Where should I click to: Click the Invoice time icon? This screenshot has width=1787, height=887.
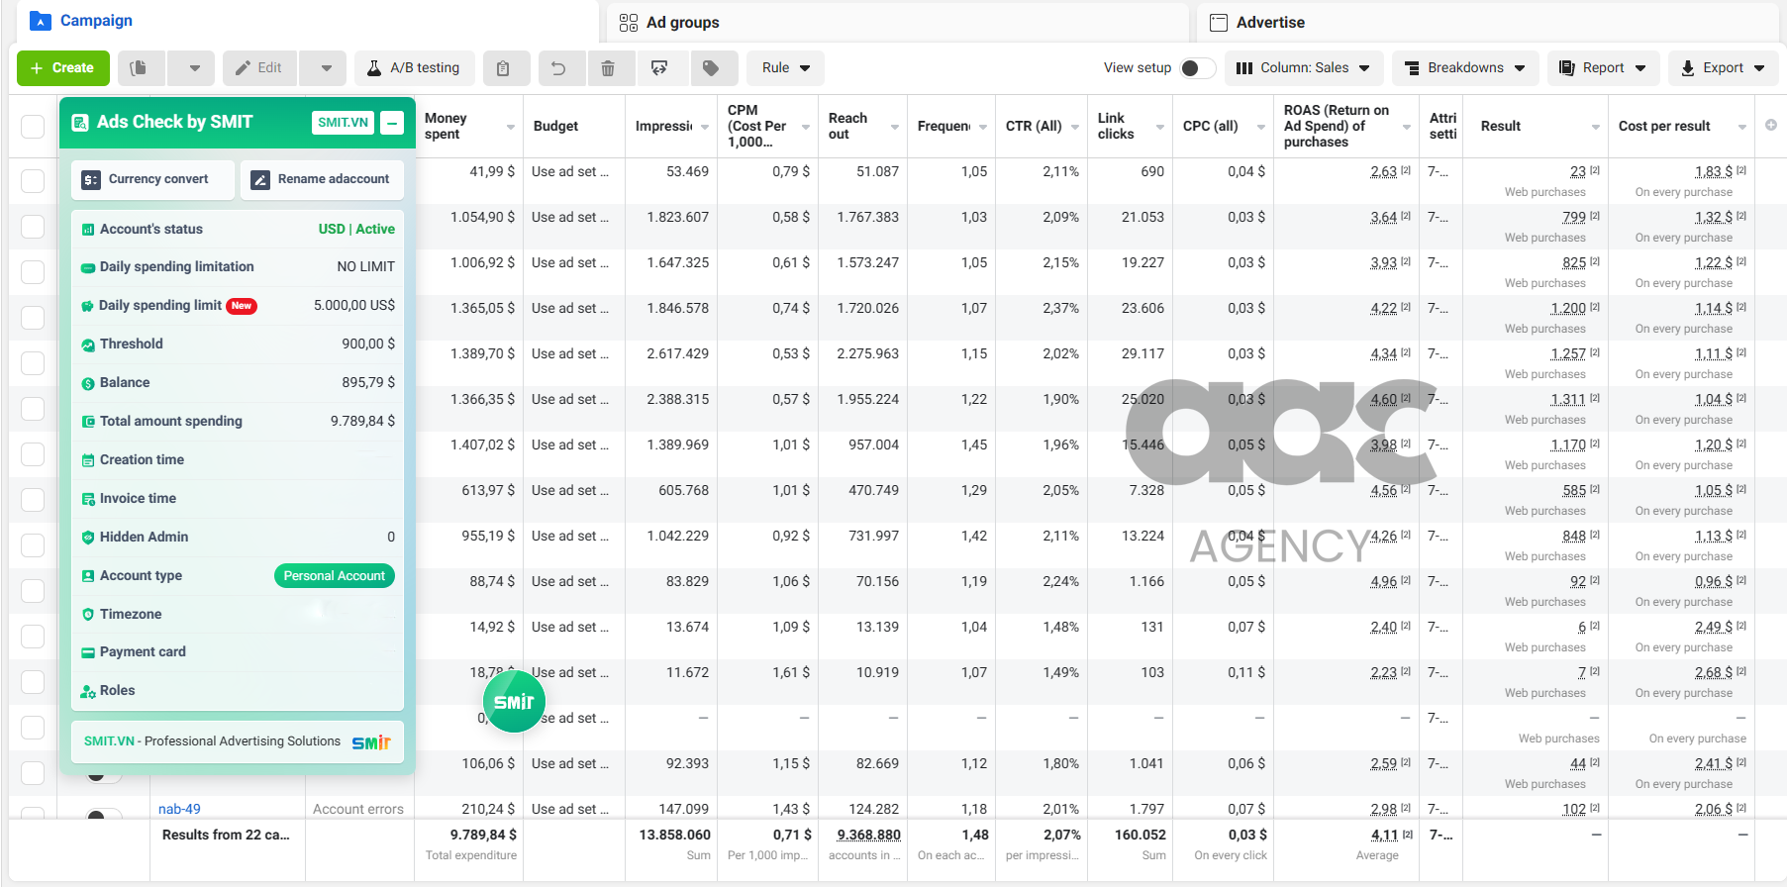pos(88,499)
